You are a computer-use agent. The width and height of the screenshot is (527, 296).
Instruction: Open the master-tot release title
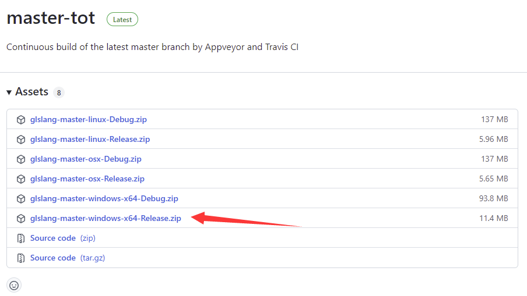[51, 18]
